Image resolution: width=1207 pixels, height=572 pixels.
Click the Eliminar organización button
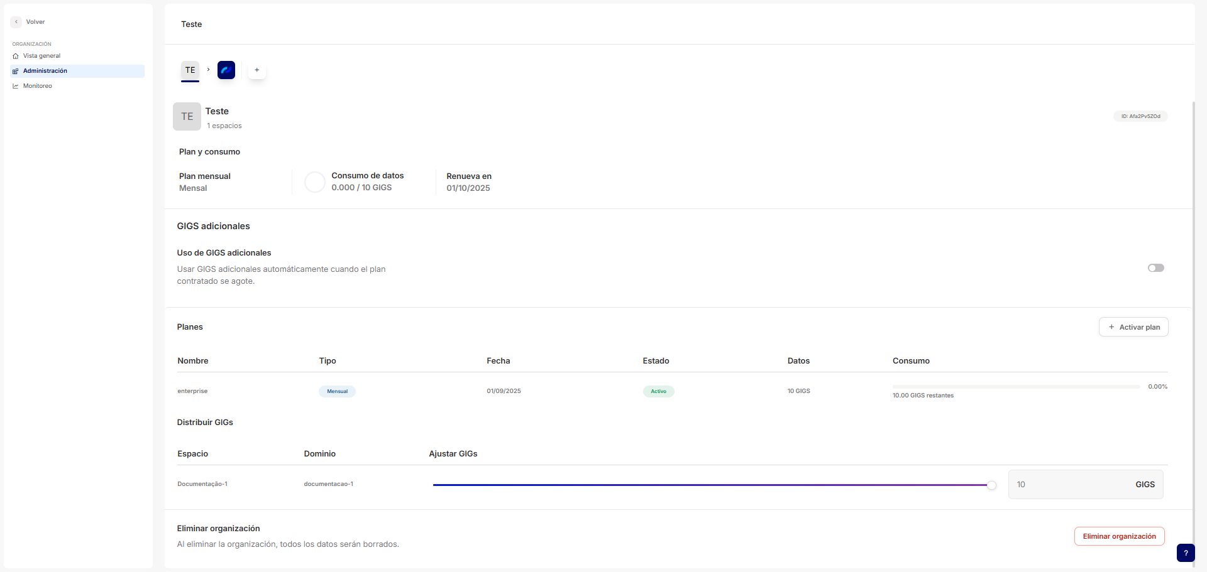[x=1119, y=536]
